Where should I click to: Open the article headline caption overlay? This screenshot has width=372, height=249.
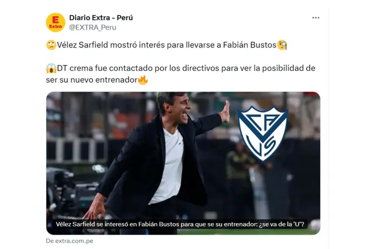[x=180, y=225]
